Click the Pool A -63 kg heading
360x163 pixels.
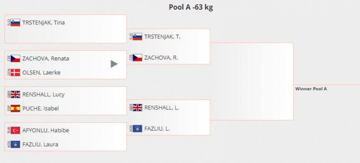[191, 7]
